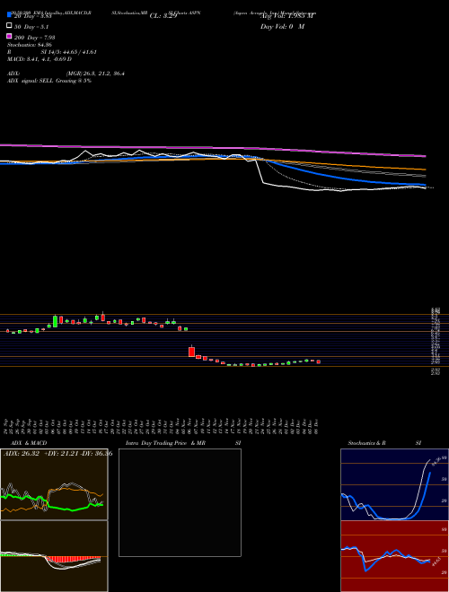
Task: Click the tall green breakout candlestick
Action: click(x=55, y=321)
